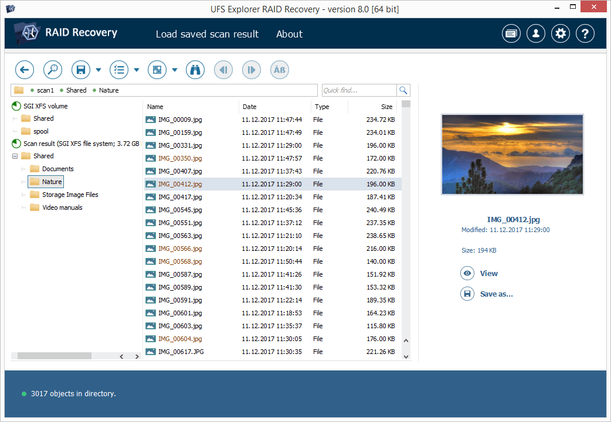Go to the previous file with navigation arrow

223,69
